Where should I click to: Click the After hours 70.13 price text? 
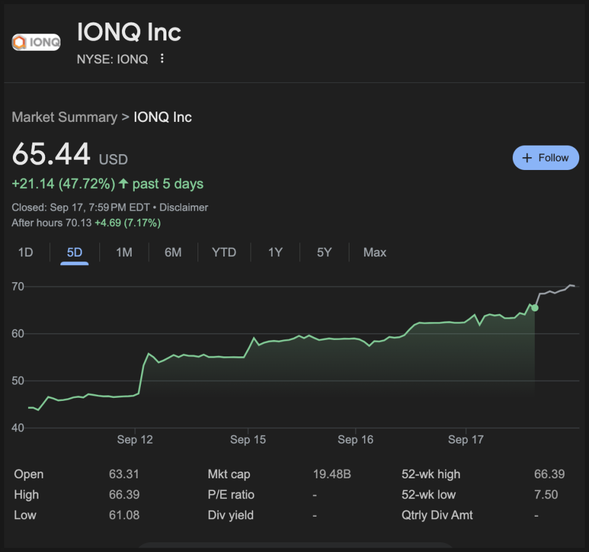(51, 223)
